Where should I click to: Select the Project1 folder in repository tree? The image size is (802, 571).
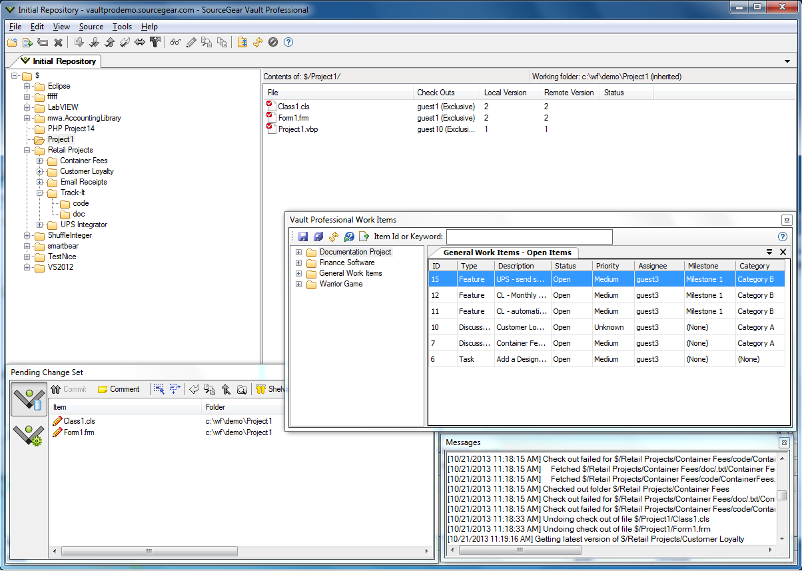pyautogui.click(x=61, y=139)
